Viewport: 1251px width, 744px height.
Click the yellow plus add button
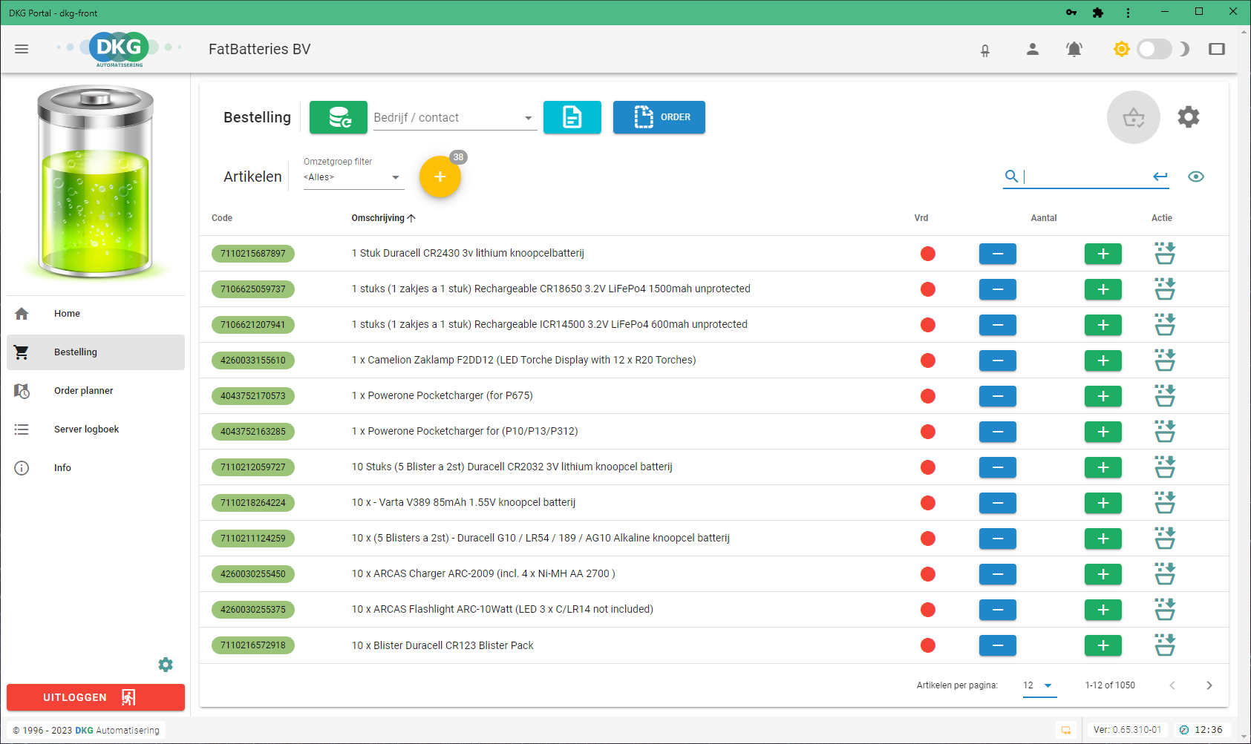(440, 177)
